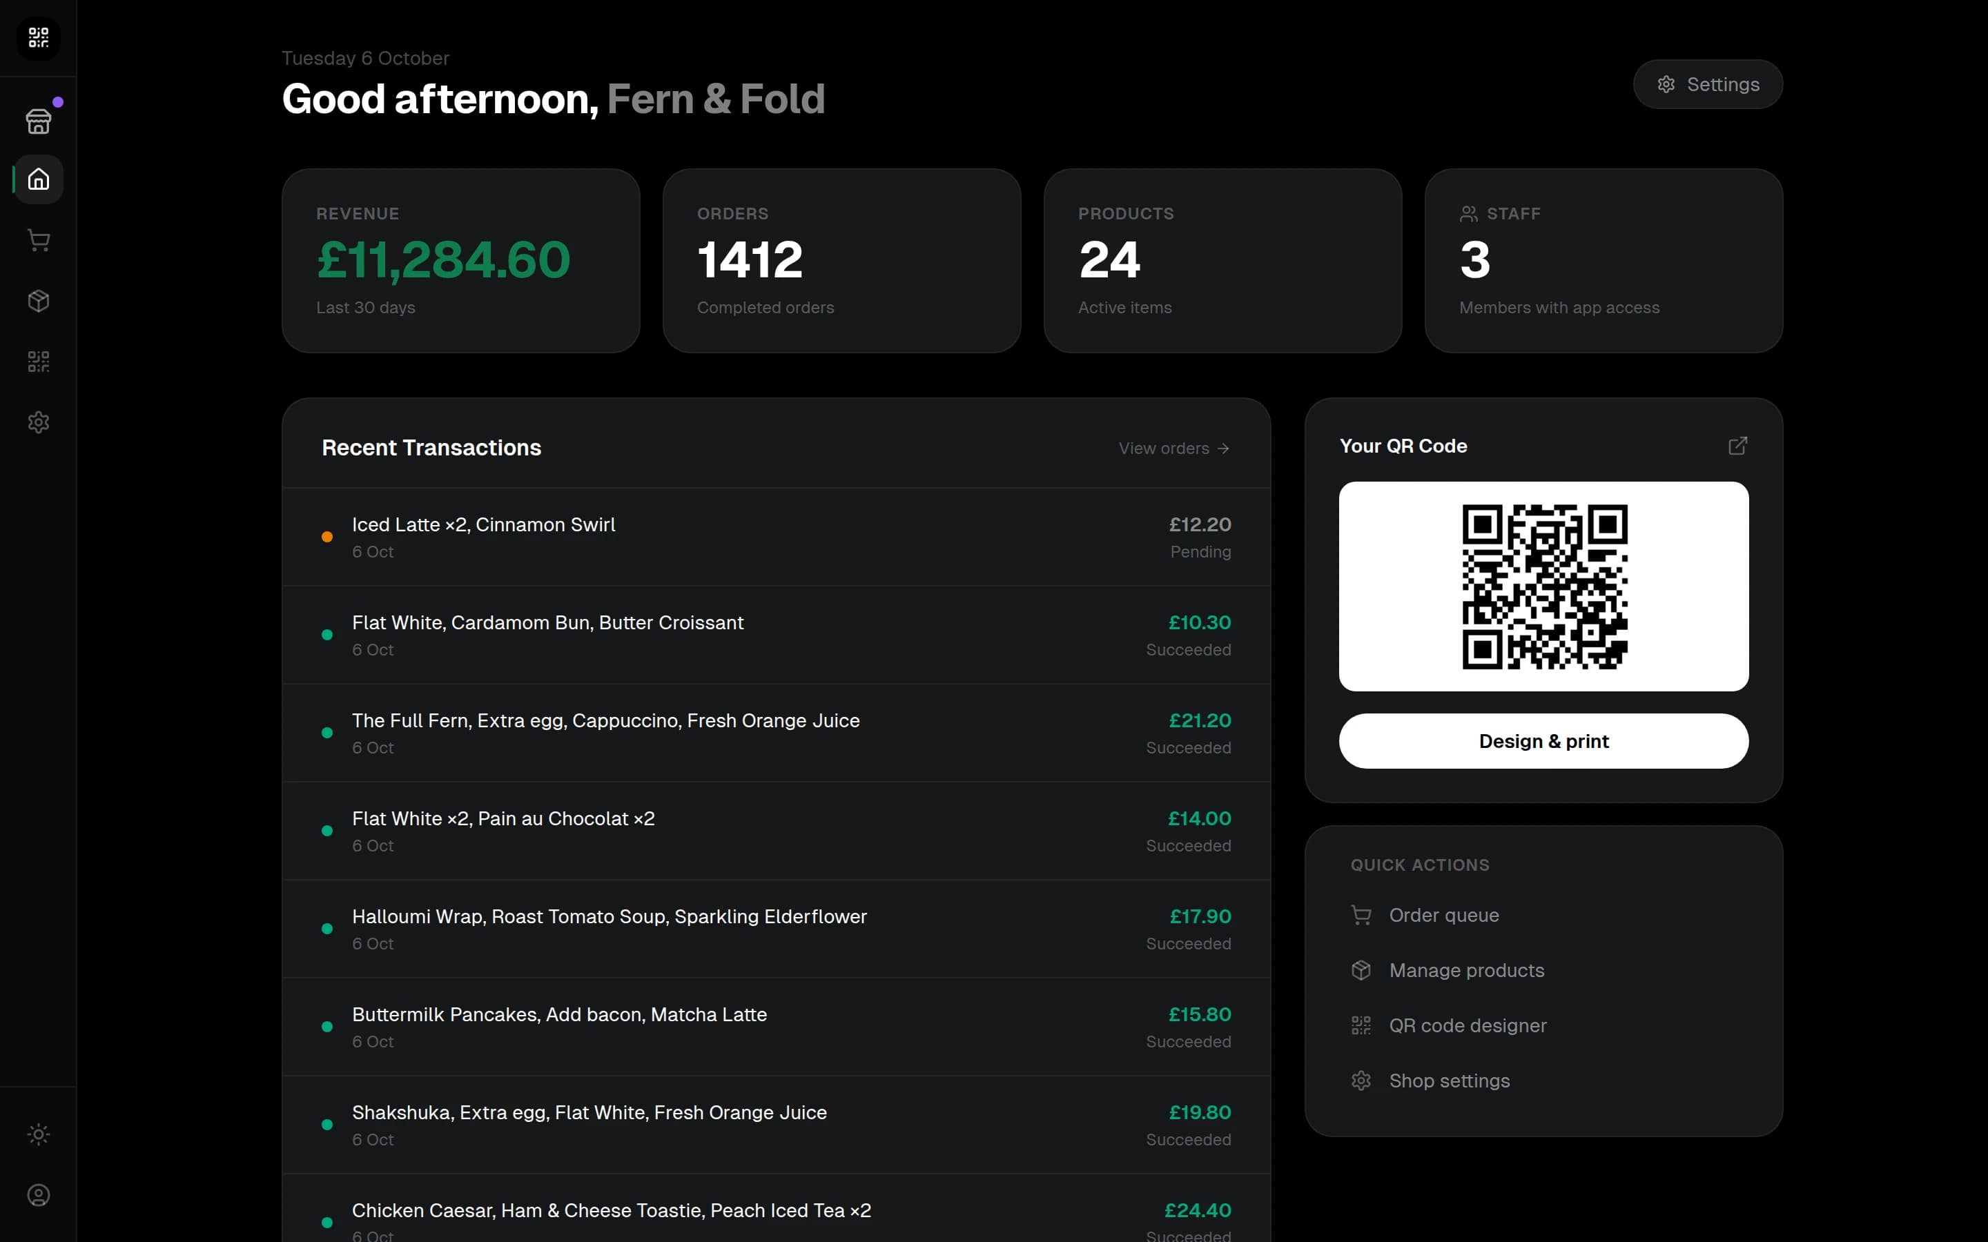Click the gear icon beside Shop settings
The width and height of the screenshot is (1988, 1242).
pos(1361,1080)
